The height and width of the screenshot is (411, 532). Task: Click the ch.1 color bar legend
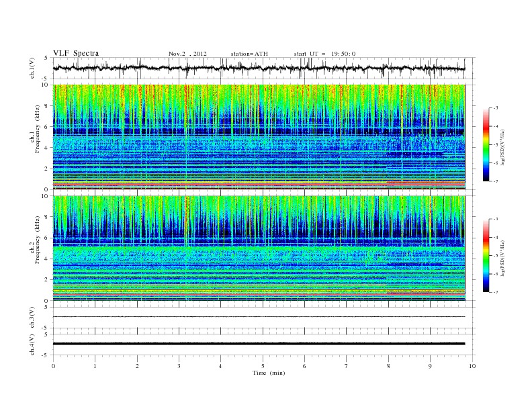click(486, 144)
